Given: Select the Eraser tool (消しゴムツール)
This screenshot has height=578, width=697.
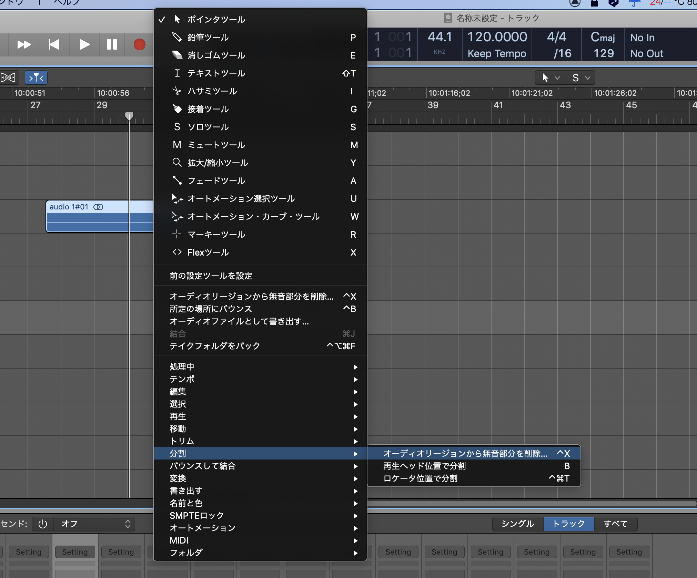Looking at the screenshot, I should 216,55.
